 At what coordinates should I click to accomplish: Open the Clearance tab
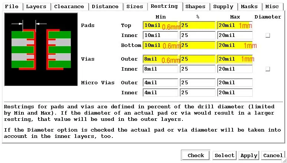tap(70, 7)
